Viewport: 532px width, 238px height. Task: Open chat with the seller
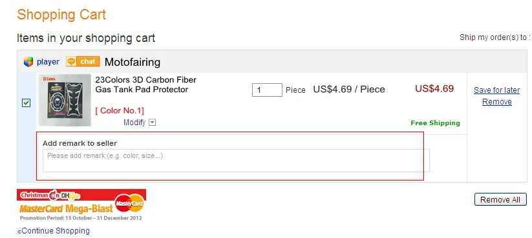click(x=83, y=62)
